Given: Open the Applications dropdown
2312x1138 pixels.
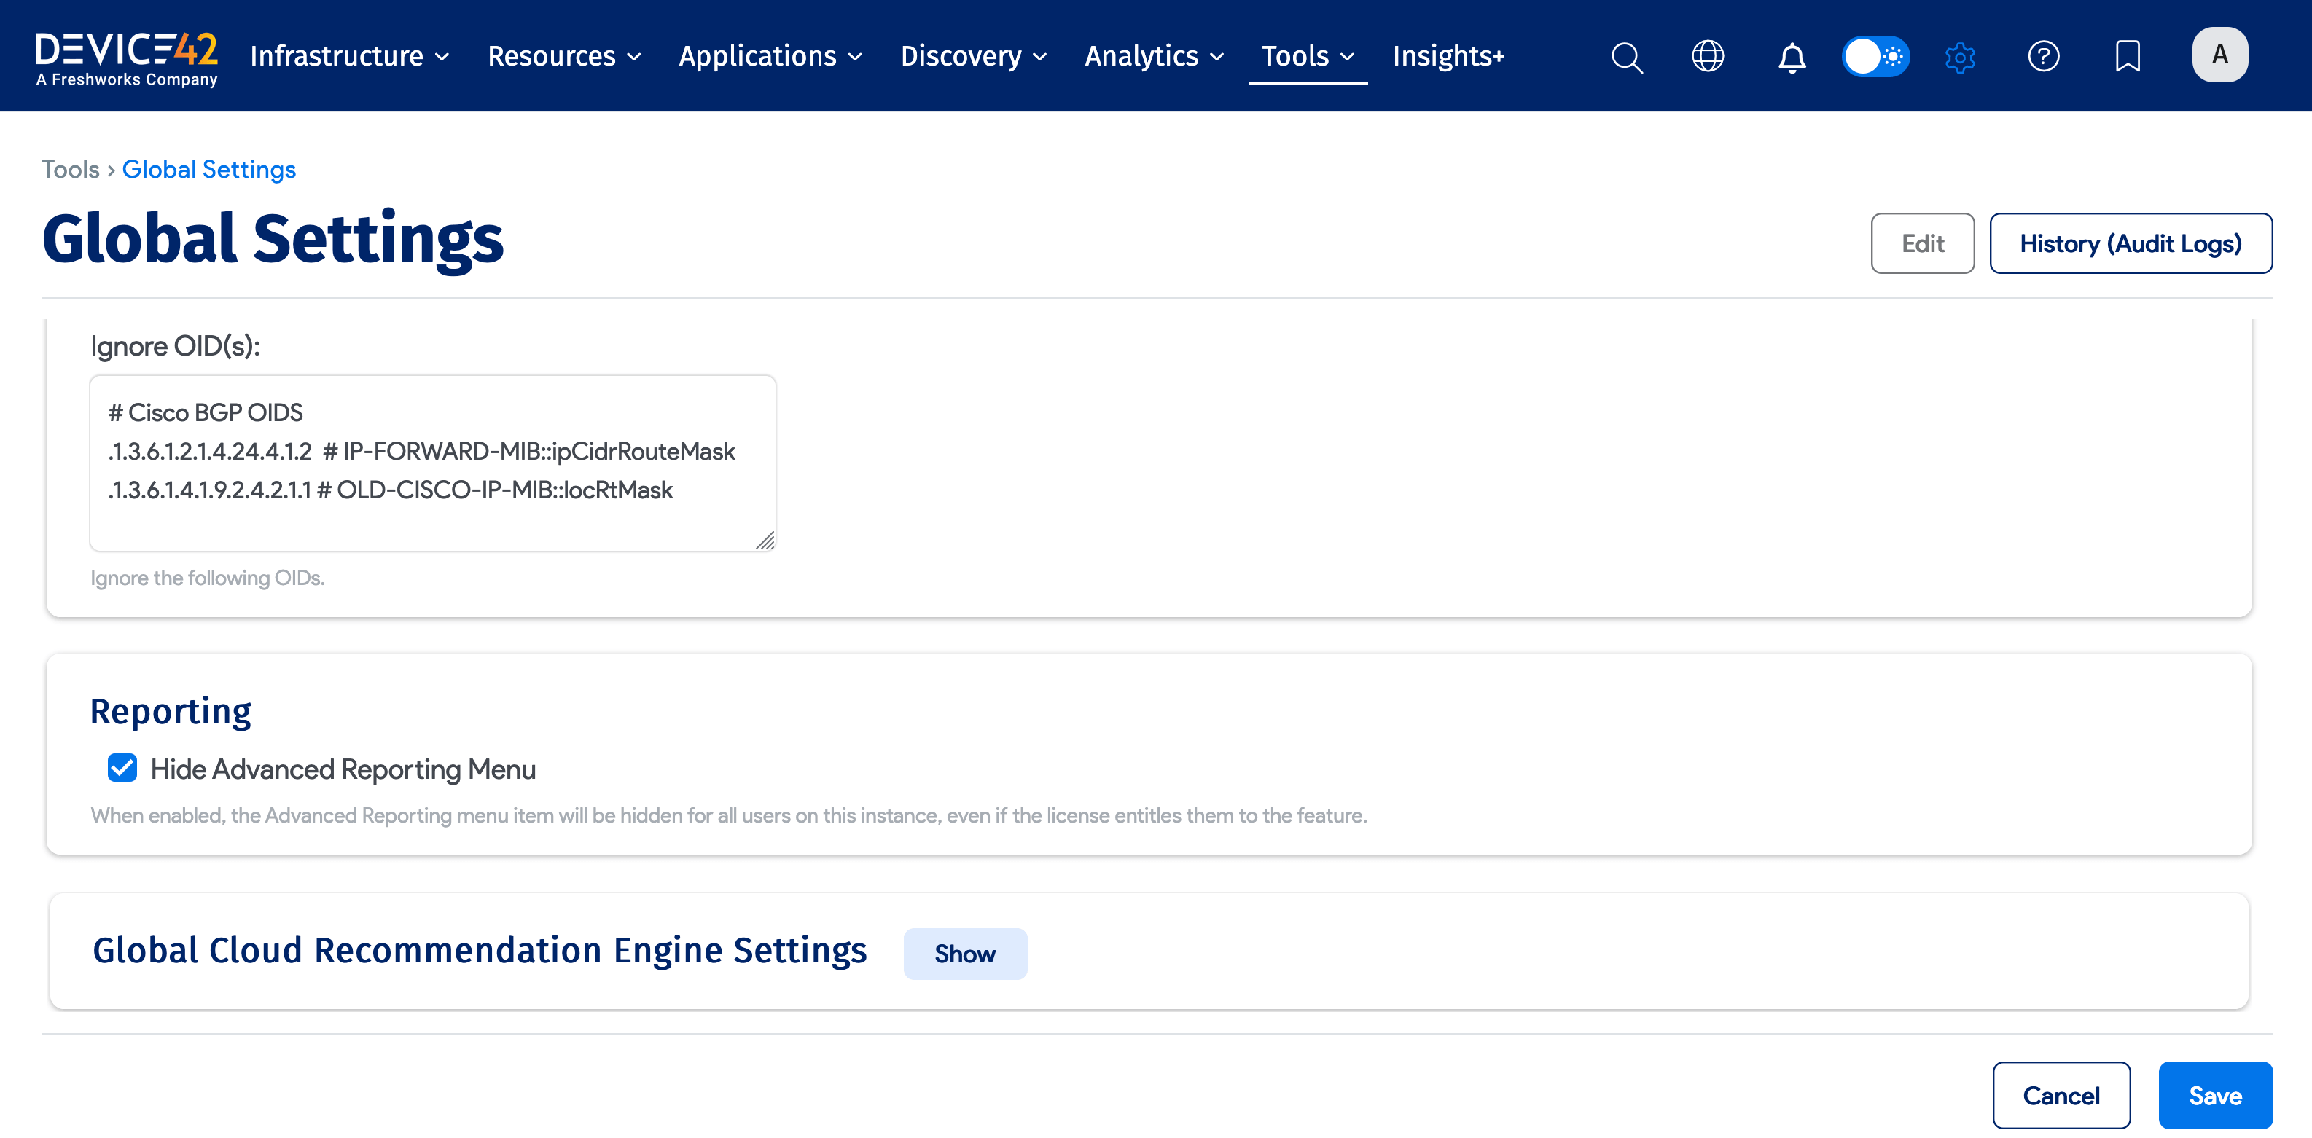Looking at the screenshot, I should 770,57.
